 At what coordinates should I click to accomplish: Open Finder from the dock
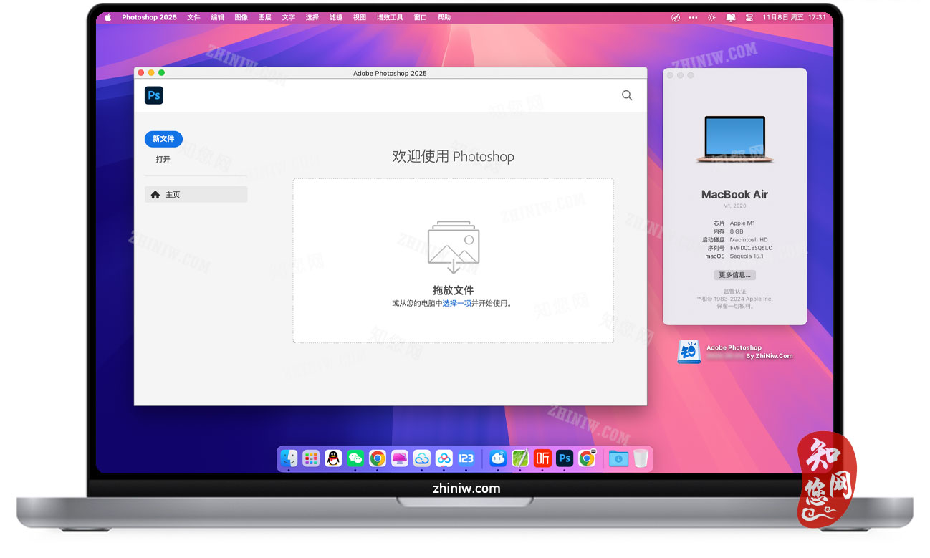tap(289, 458)
